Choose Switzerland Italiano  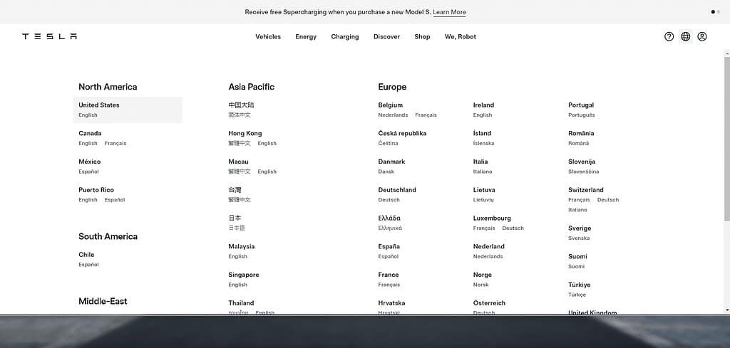click(577, 210)
